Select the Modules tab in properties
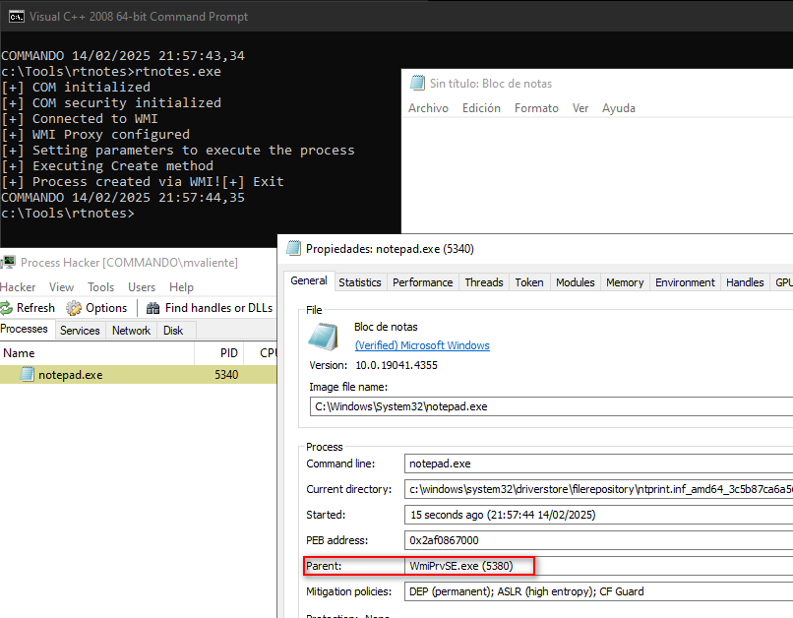 (576, 282)
